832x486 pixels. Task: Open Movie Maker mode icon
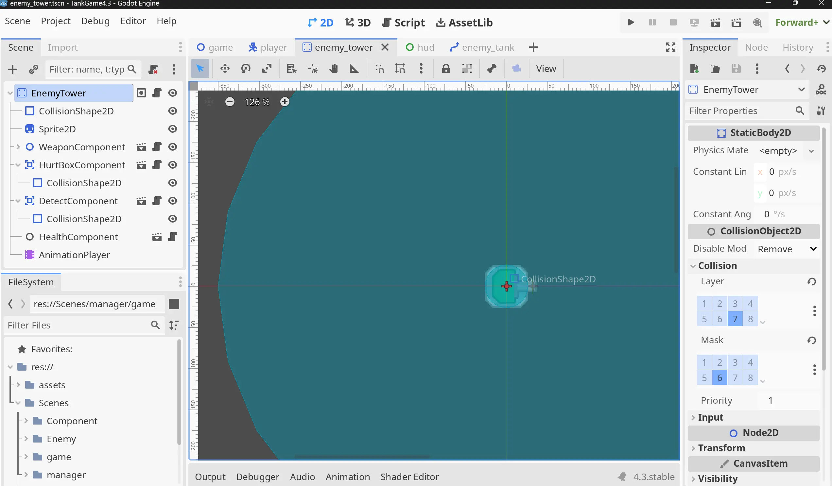click(x=757, y=23)
